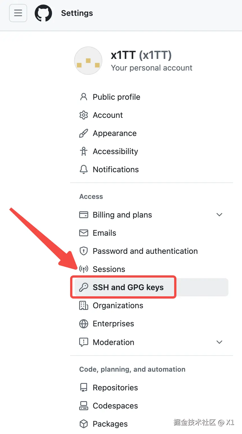Click the Accessibility figure icon

pos(84,151)
